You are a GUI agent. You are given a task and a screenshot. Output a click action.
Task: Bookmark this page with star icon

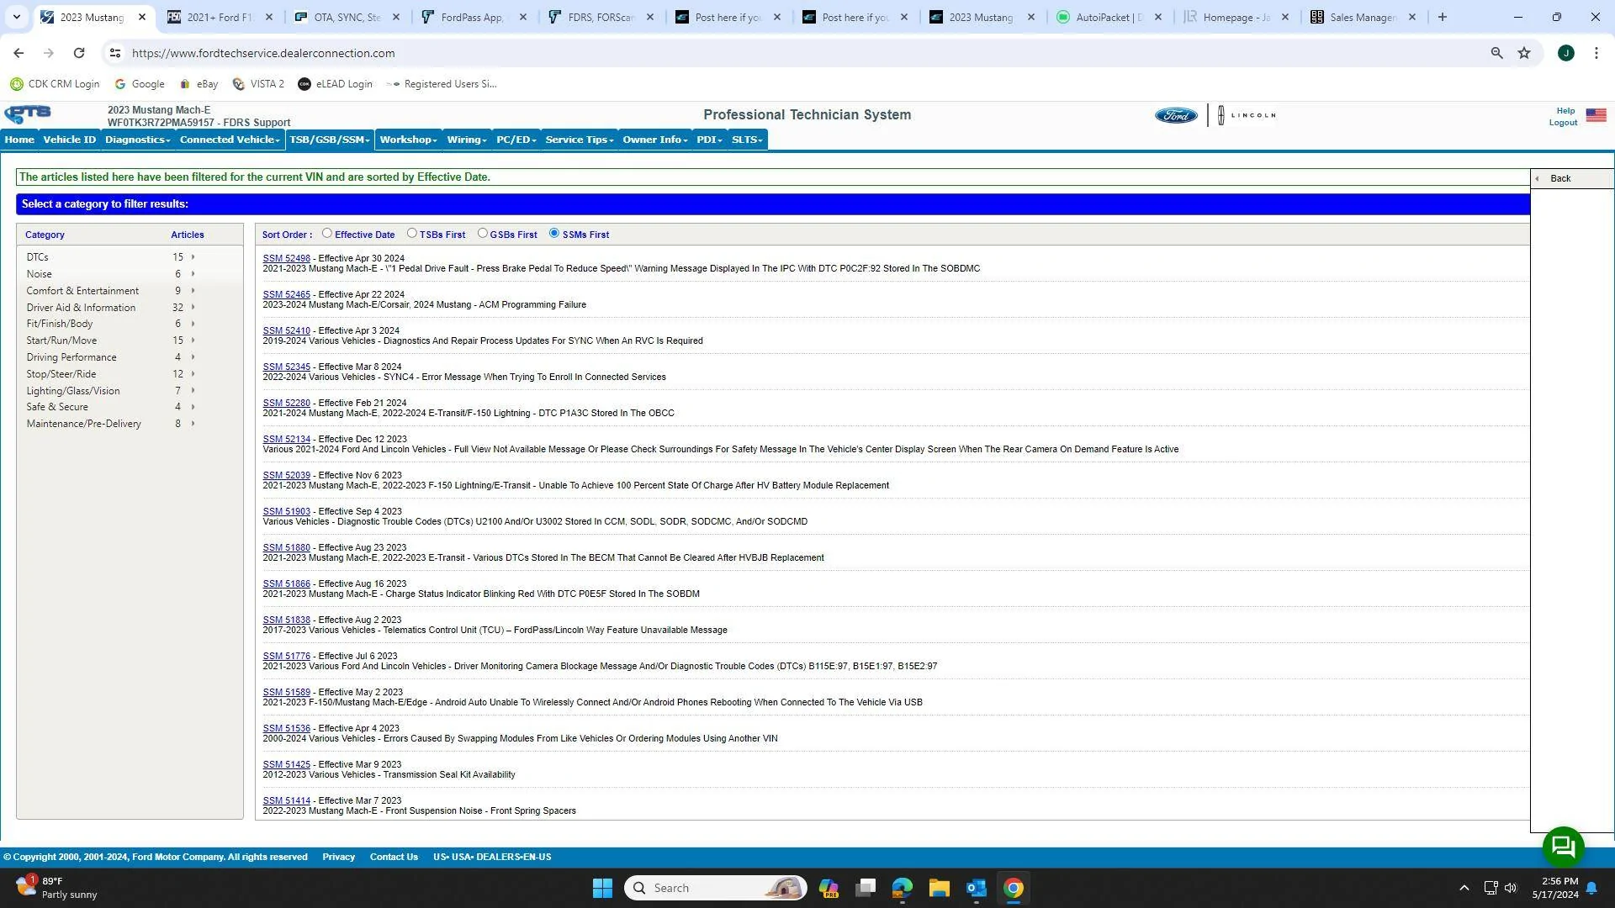(x=1523, y=53)
